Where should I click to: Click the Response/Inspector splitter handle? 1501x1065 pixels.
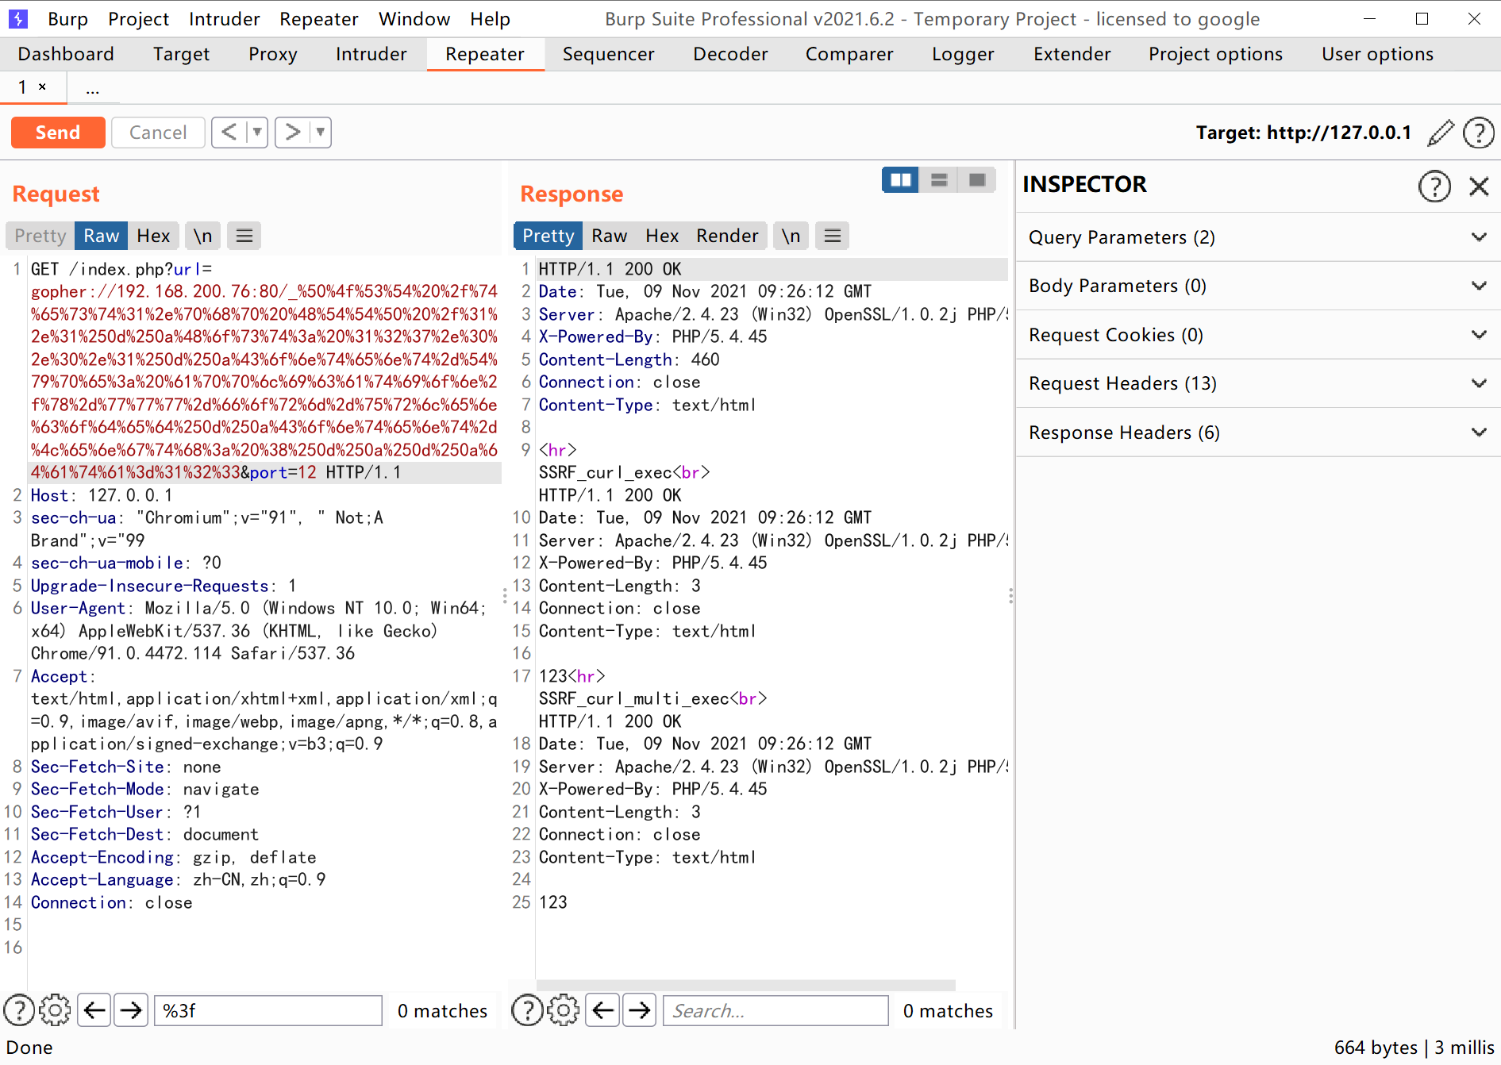tap(1010, 595)
